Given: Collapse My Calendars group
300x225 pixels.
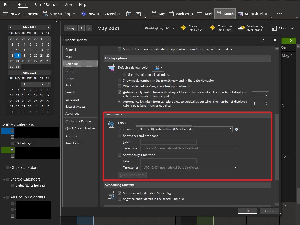Looking at the screenshot, I should click(4, 125).
